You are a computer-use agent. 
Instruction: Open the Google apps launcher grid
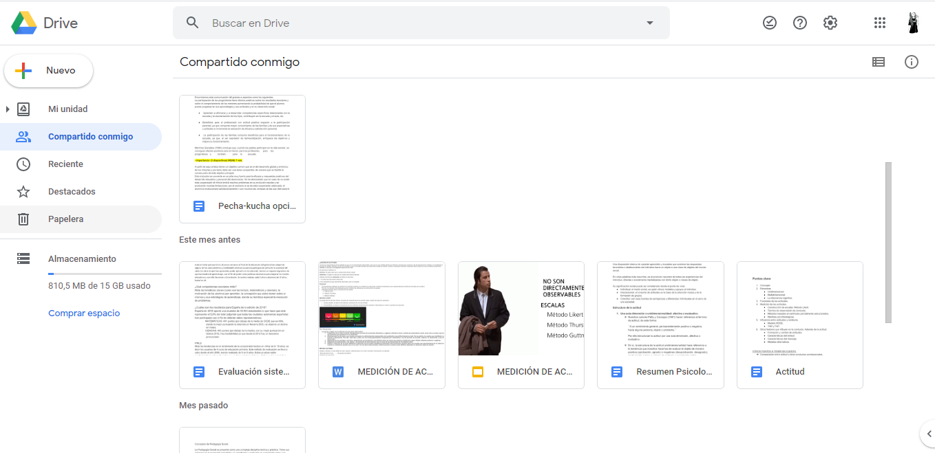(879, 22)
